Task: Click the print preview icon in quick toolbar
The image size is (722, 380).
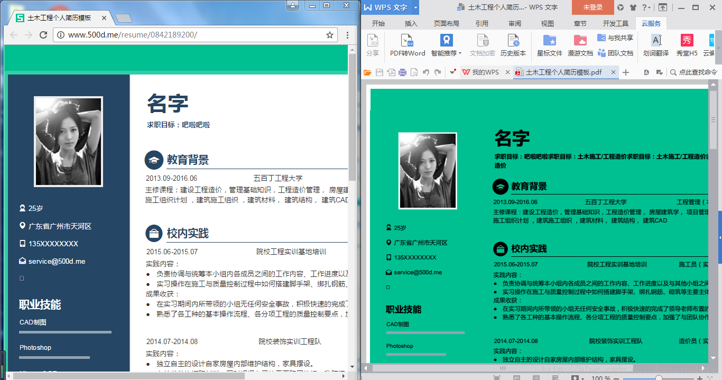Action: coord(414,72)
